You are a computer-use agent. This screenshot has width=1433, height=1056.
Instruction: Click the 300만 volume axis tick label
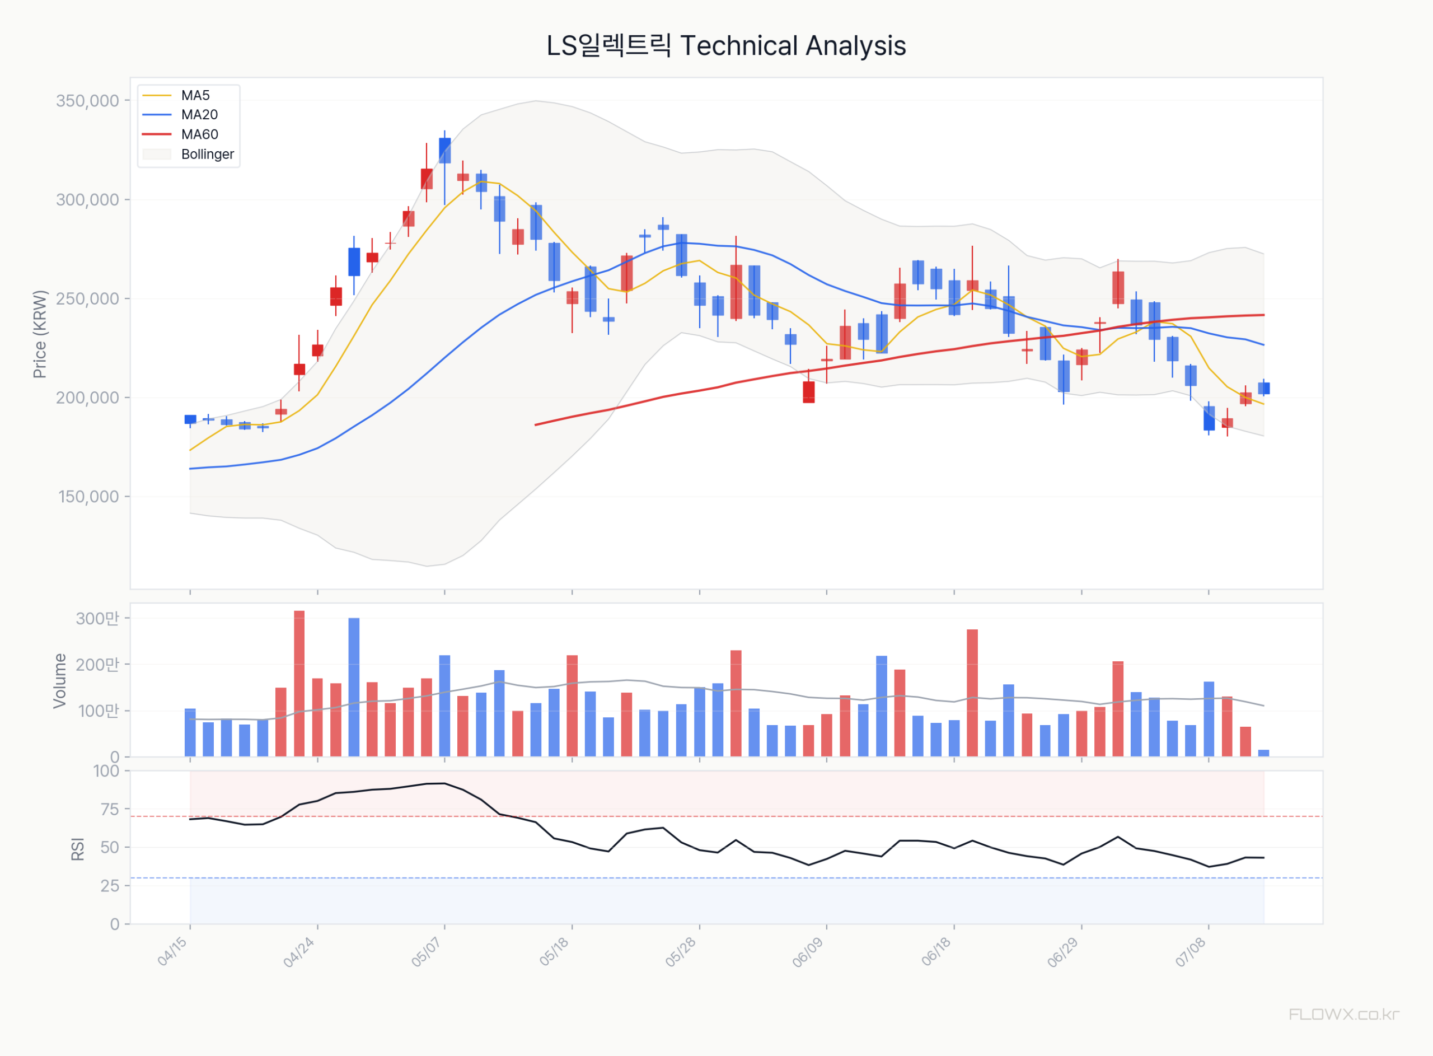point(98,619)
